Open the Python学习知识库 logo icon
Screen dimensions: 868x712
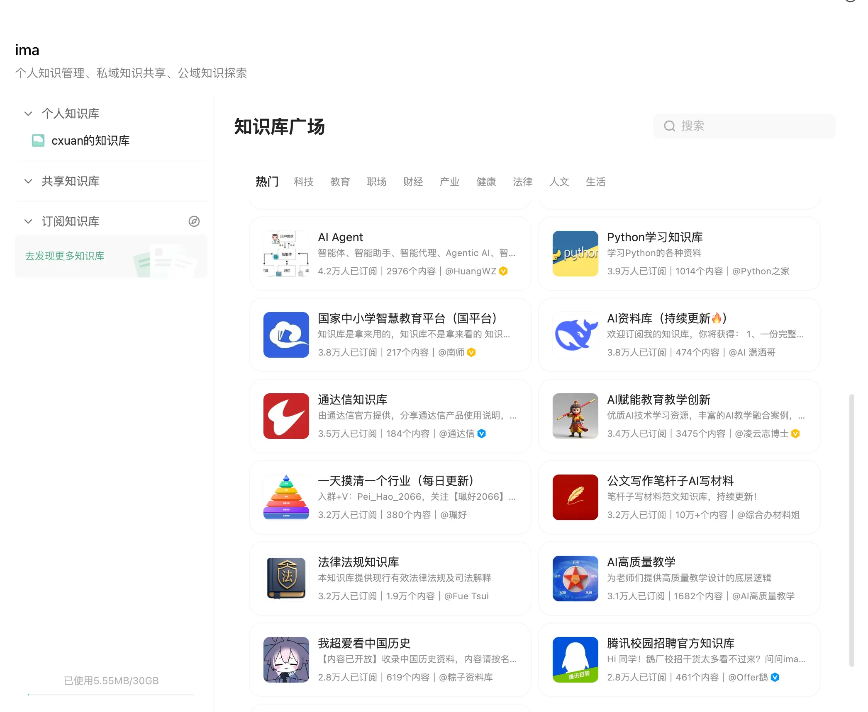click(575, 254)
